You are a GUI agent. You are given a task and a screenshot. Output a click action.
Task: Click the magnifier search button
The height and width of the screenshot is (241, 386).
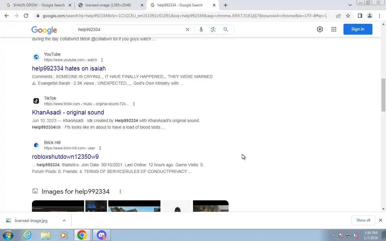pos(226,30)
